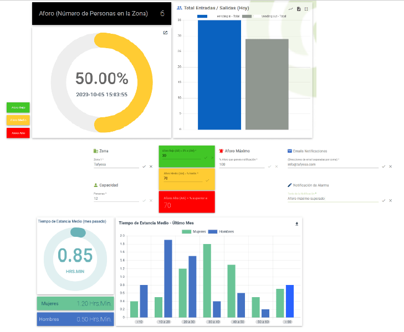Toggle the 'vending out - Total' legend series
This screenshot has width=404, height=332.
point(264,17)
